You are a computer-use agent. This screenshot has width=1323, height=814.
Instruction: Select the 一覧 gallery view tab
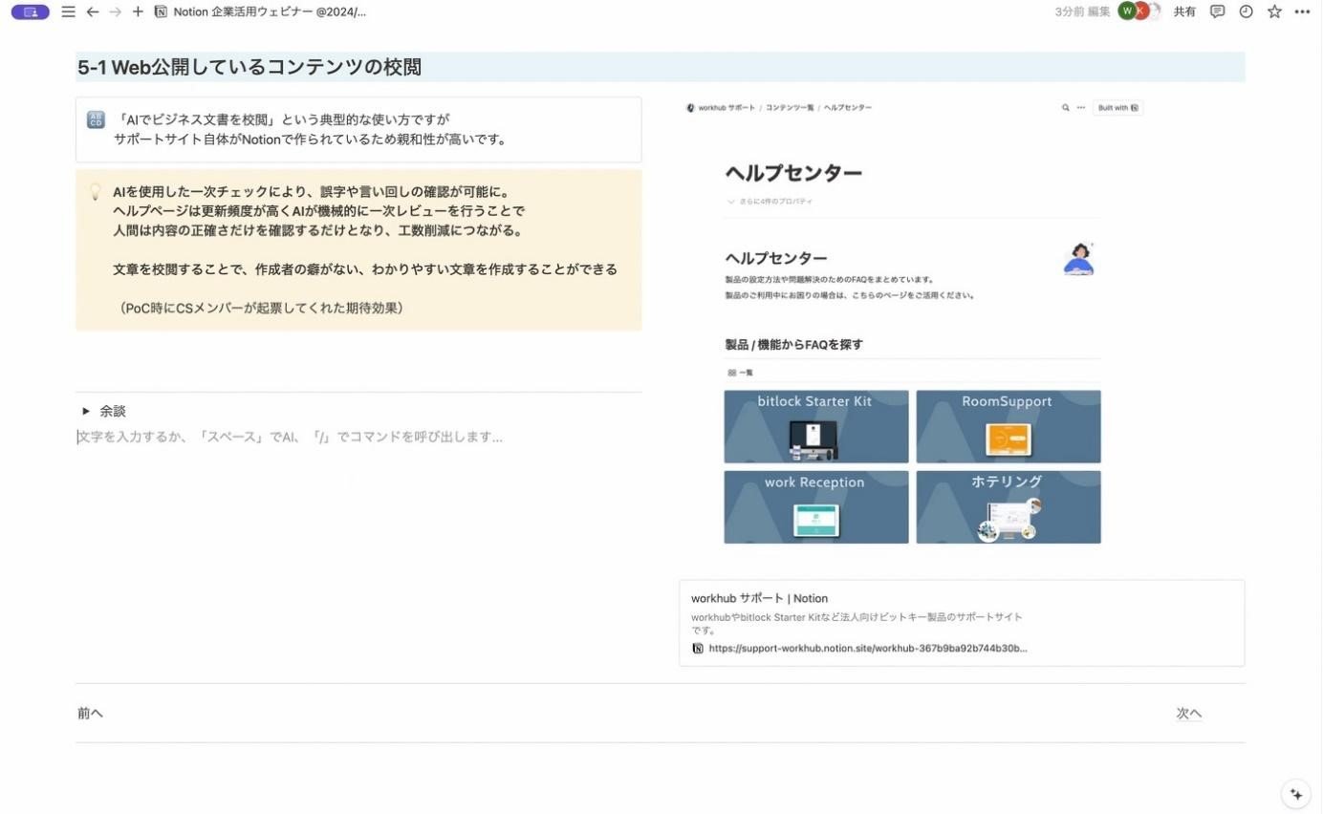click(x=741, y=373)
